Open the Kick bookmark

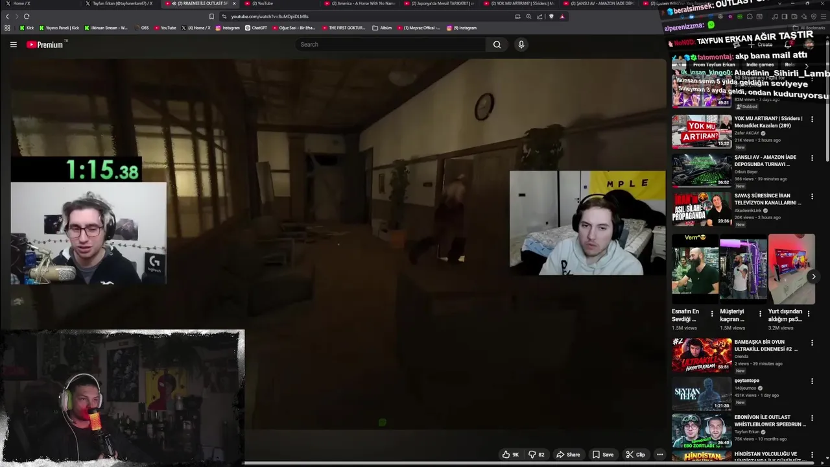coord(27,28)
